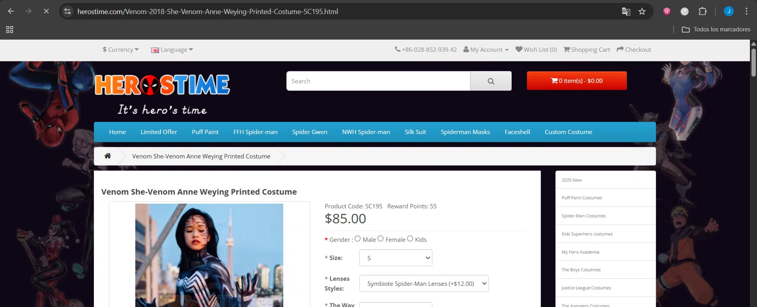Open the Extensions puzzle icon

(702, 11)
